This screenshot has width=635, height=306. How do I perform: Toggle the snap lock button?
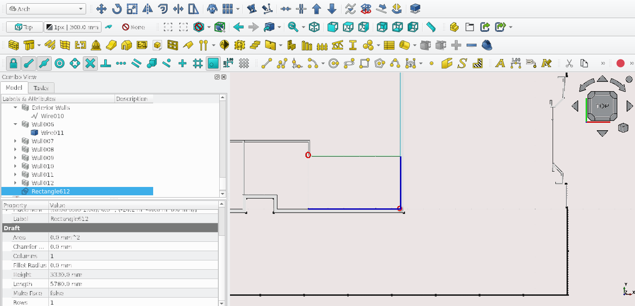pos(14,63)
